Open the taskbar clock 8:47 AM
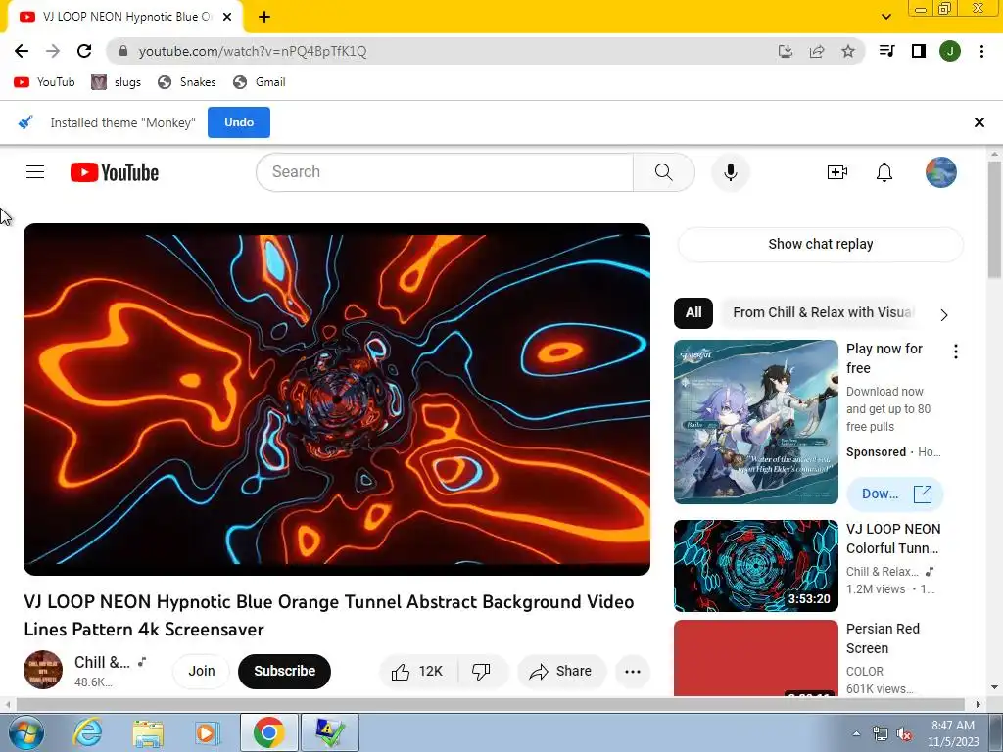The image size is (1003, 752). click(x=953, y=733)
